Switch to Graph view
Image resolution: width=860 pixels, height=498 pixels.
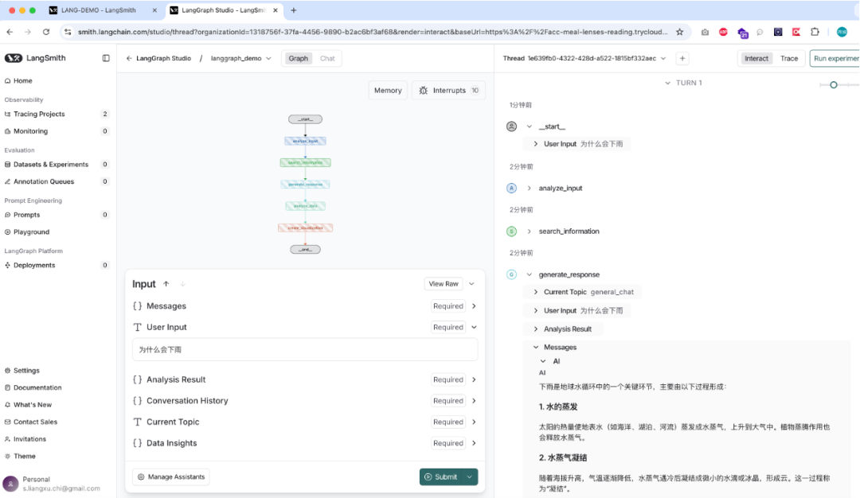click(299, 58)
